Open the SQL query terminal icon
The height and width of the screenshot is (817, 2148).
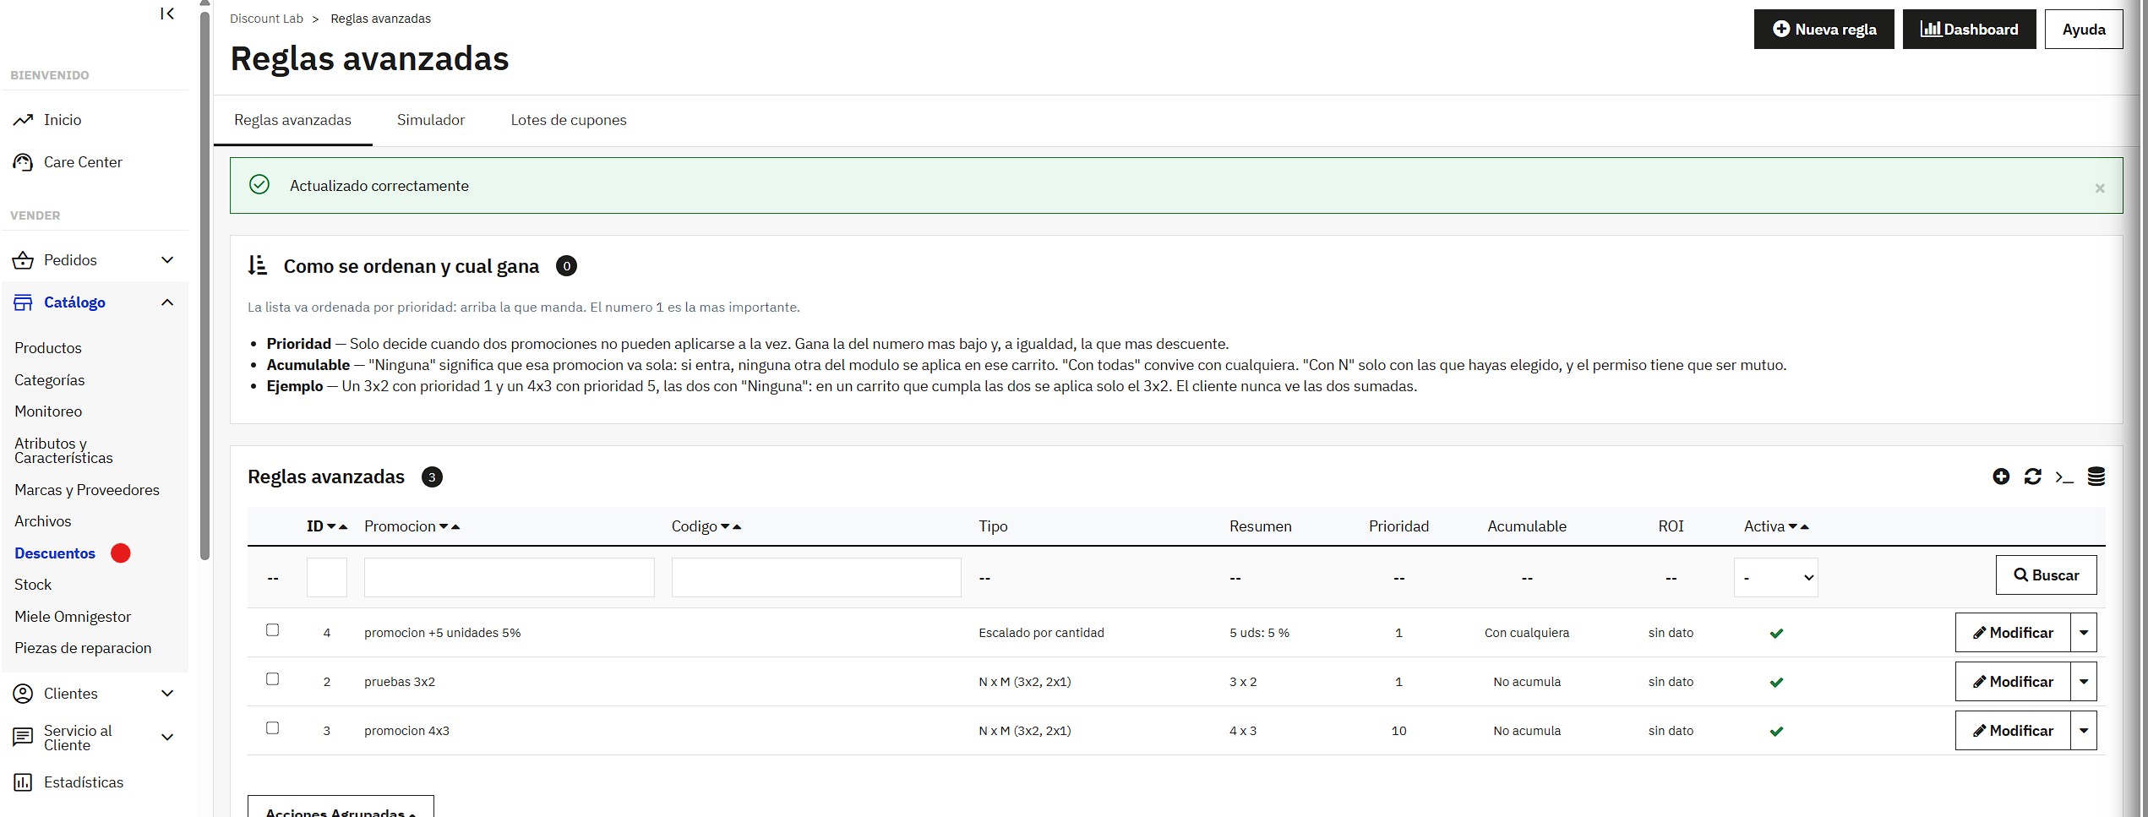2064,477
